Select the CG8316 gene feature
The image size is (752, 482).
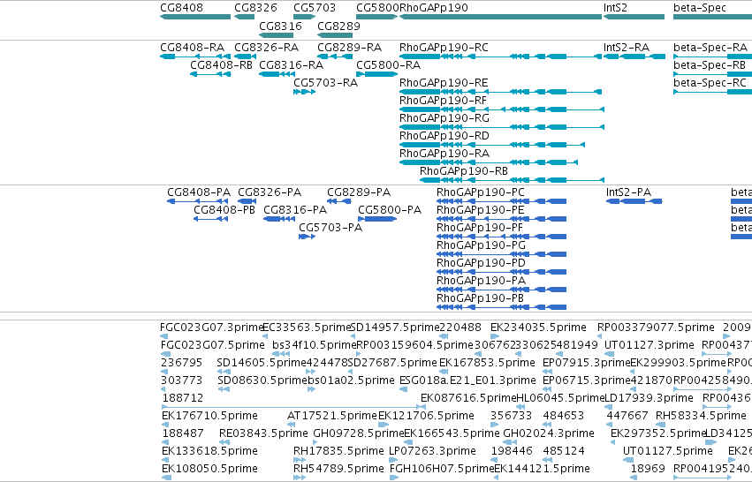(276, 35)
